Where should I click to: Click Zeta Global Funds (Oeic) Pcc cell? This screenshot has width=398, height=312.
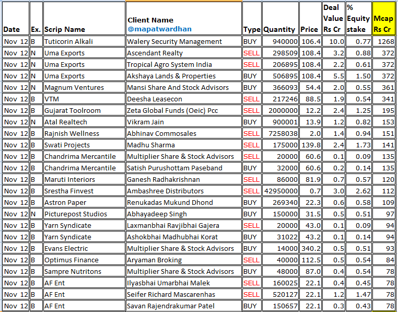(184, 110)
